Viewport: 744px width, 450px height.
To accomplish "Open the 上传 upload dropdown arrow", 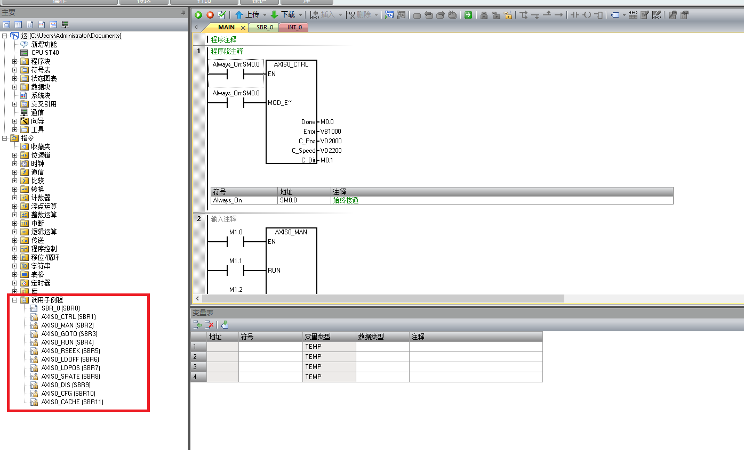I will (264, 15).
